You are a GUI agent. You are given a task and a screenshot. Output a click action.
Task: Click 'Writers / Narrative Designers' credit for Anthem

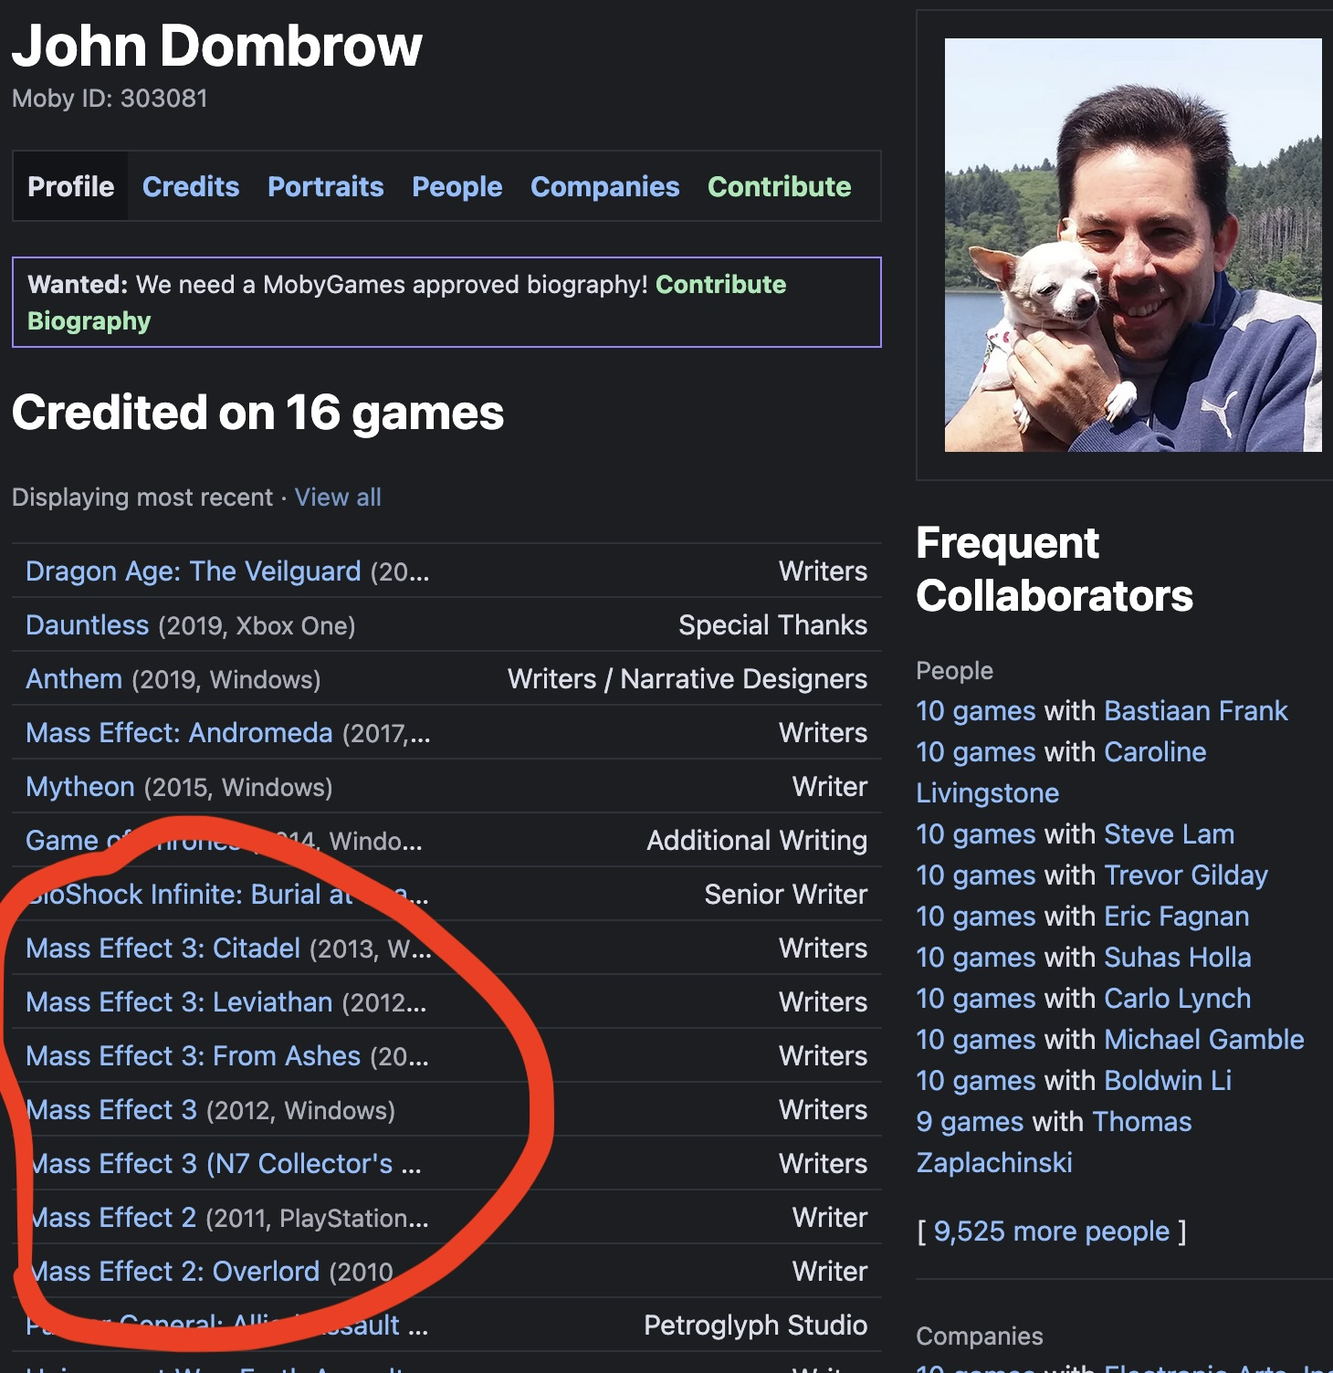687,679
